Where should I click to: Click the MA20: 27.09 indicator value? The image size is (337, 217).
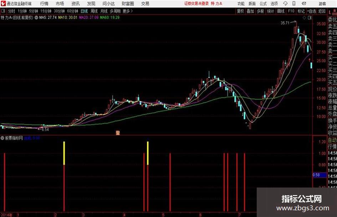88,17
